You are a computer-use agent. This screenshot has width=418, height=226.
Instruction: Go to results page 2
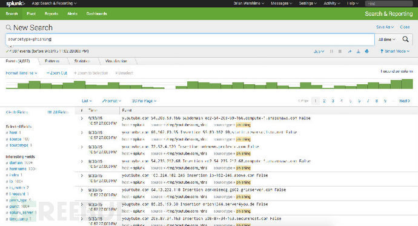pyautogui.click(x=324, y=101)
